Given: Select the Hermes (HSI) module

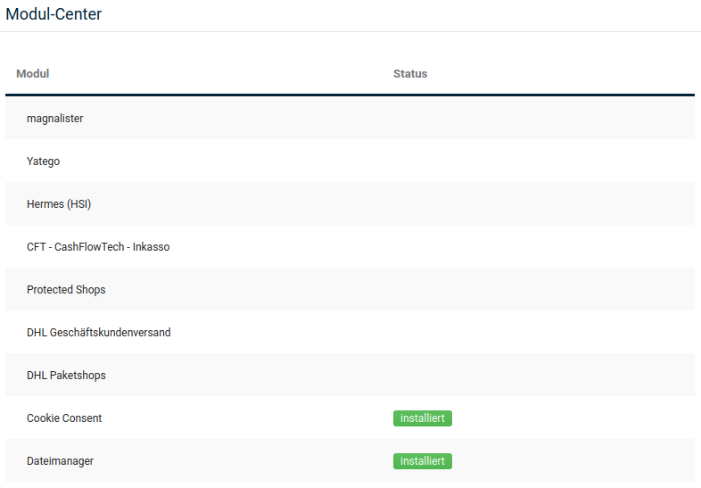Looking at the screenshot, I should click(x=59, y=204).
